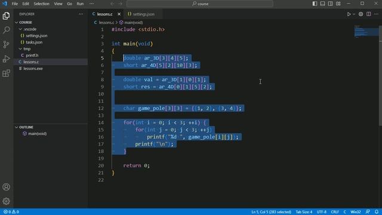Change UTF-8 file encoding
The width and height of the screenshot is (382, 215).
(x=321, y=212)
